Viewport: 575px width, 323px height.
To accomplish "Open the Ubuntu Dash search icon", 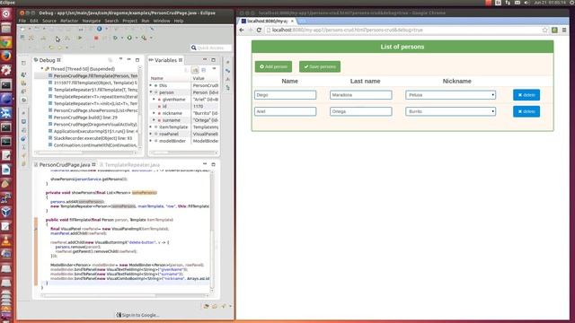I will 6,14.
